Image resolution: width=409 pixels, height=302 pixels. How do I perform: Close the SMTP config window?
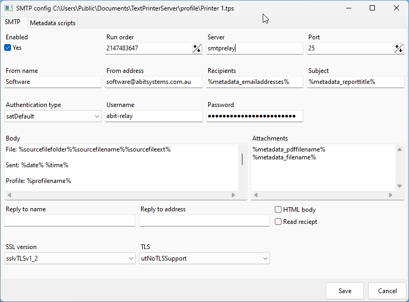(x=396, y=8)
